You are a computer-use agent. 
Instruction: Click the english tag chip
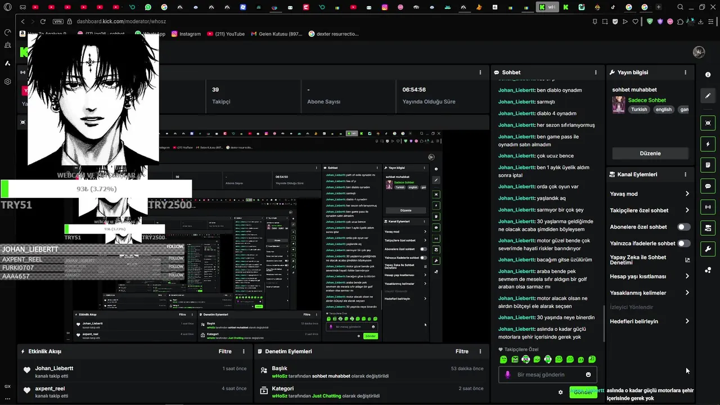[x=664, y=110]
